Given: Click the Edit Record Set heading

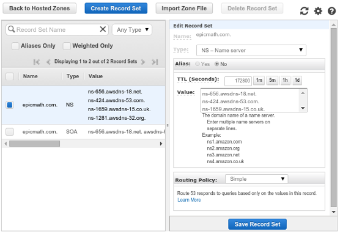Looking at the screenshot, I should (193, 26).
